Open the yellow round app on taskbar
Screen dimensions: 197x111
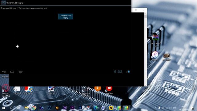111,108
